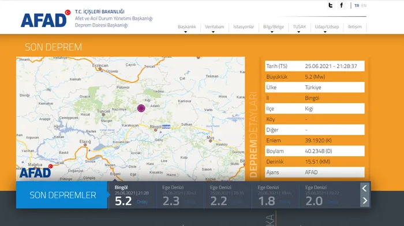Screen dimensions: 404x226
Task: Click the SON DEPREM heading
Action: coord(53,47)
